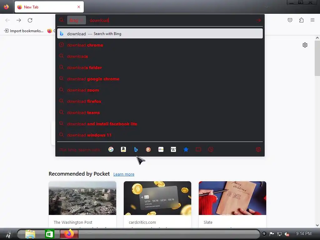Click the 9:14 PM clock
The image size is (320, 240).
point(304,233)
